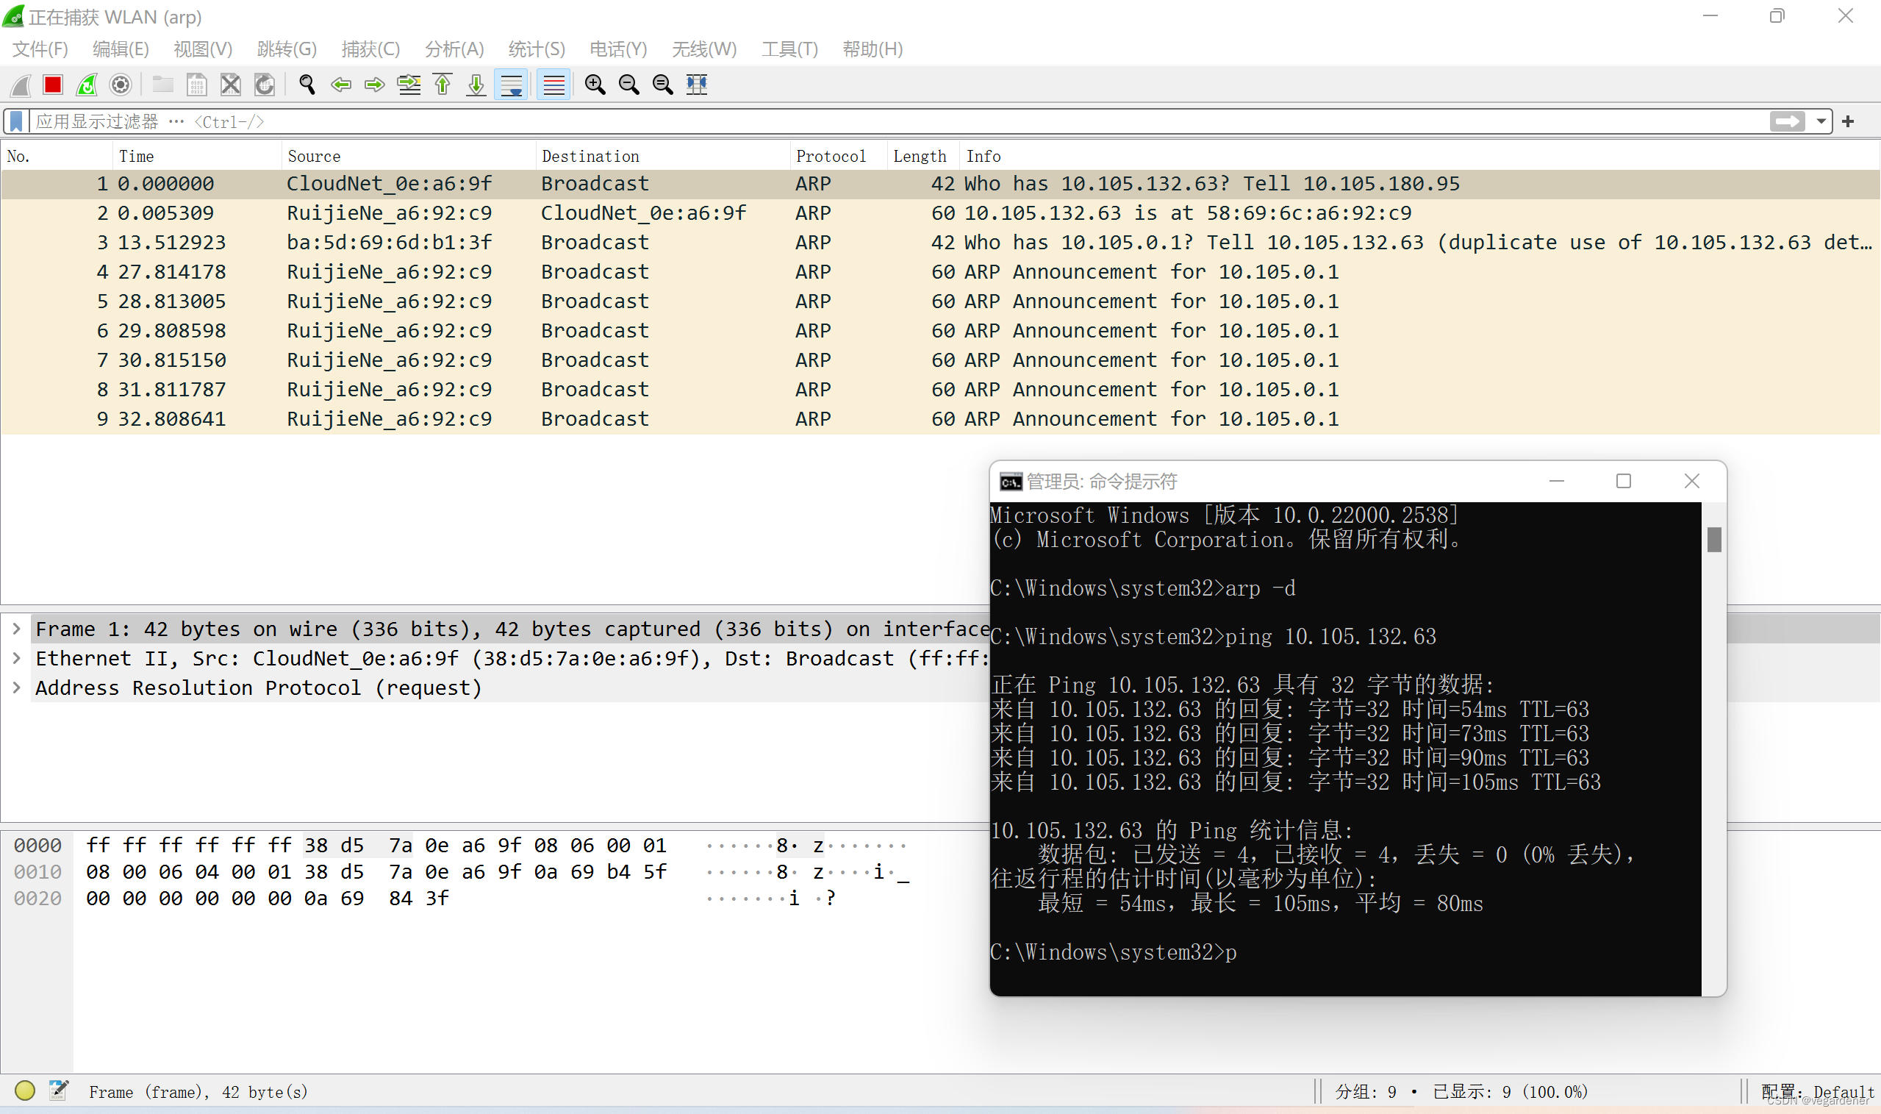Image resolution: width=1881 pixels, height=1114 pixels.
Task: Go to first packet arrow icon
Action: pyautogui.click(x=443, y=85)
